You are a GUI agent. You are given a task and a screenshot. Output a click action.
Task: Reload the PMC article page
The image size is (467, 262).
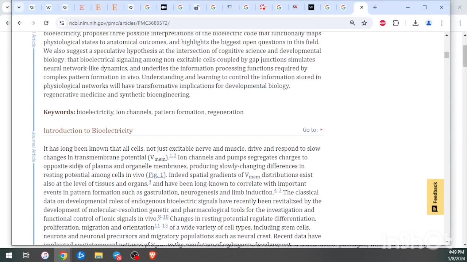[46, 23]
